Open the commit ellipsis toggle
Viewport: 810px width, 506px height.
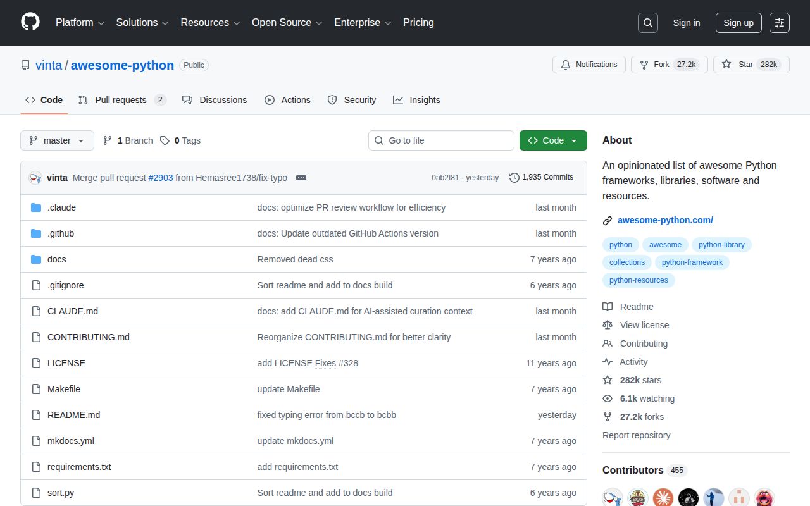click(x=301, y=178)
